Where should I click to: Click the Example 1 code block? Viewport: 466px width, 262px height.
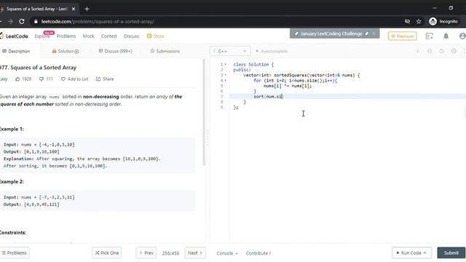(x=98, y=155)
